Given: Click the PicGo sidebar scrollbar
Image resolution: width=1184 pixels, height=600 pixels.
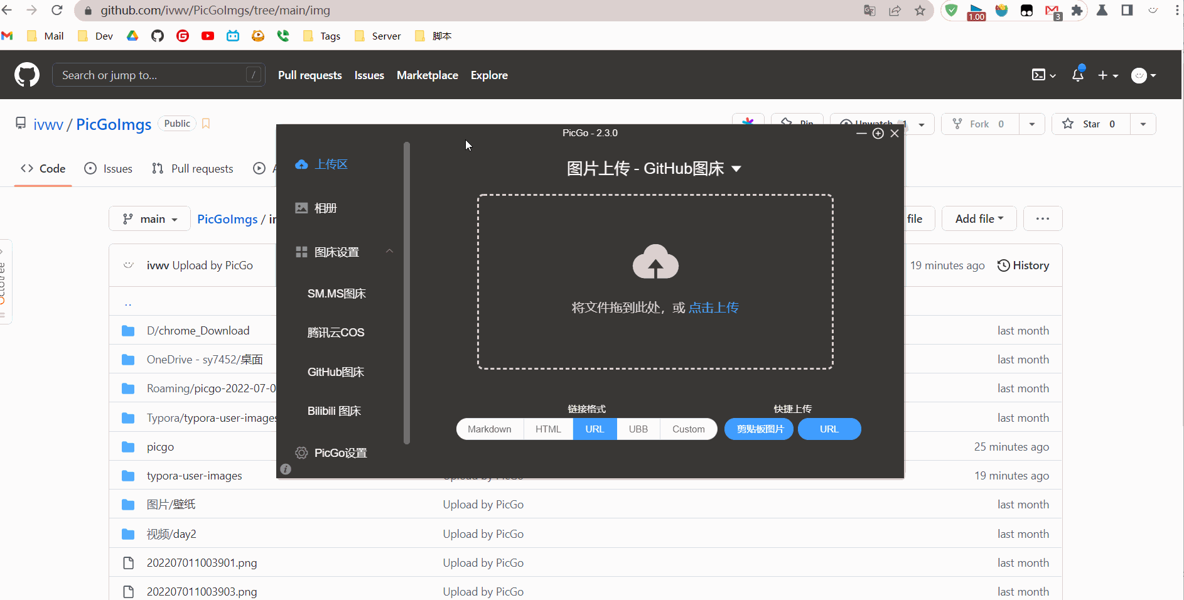Looking at the screenshot, I should coord(407,294).
